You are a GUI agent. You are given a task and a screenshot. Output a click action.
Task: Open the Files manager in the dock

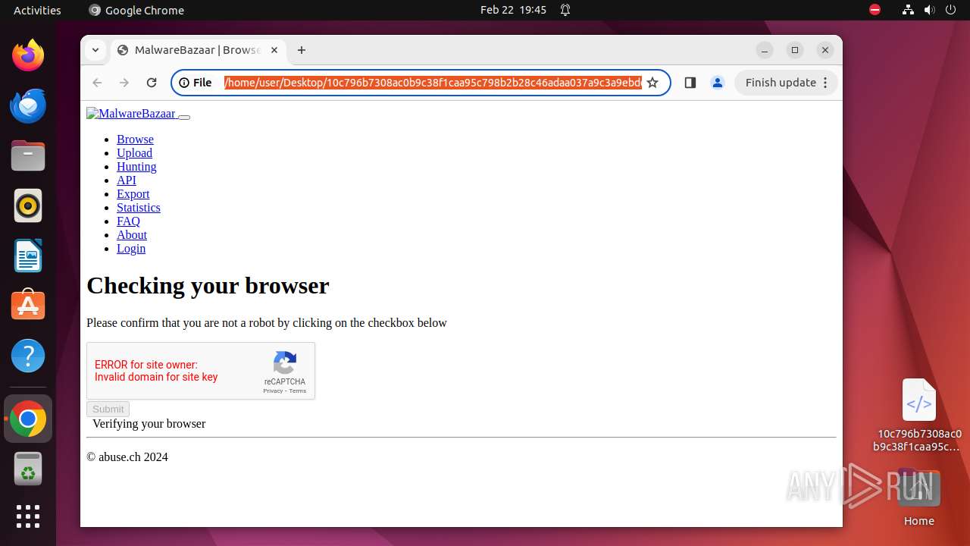click(28, 155)
